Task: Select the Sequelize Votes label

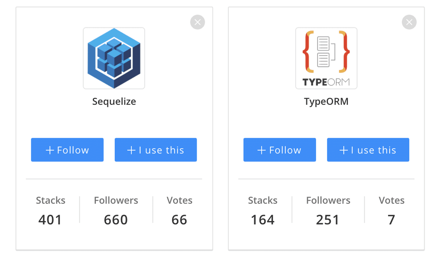Action: 180,201
